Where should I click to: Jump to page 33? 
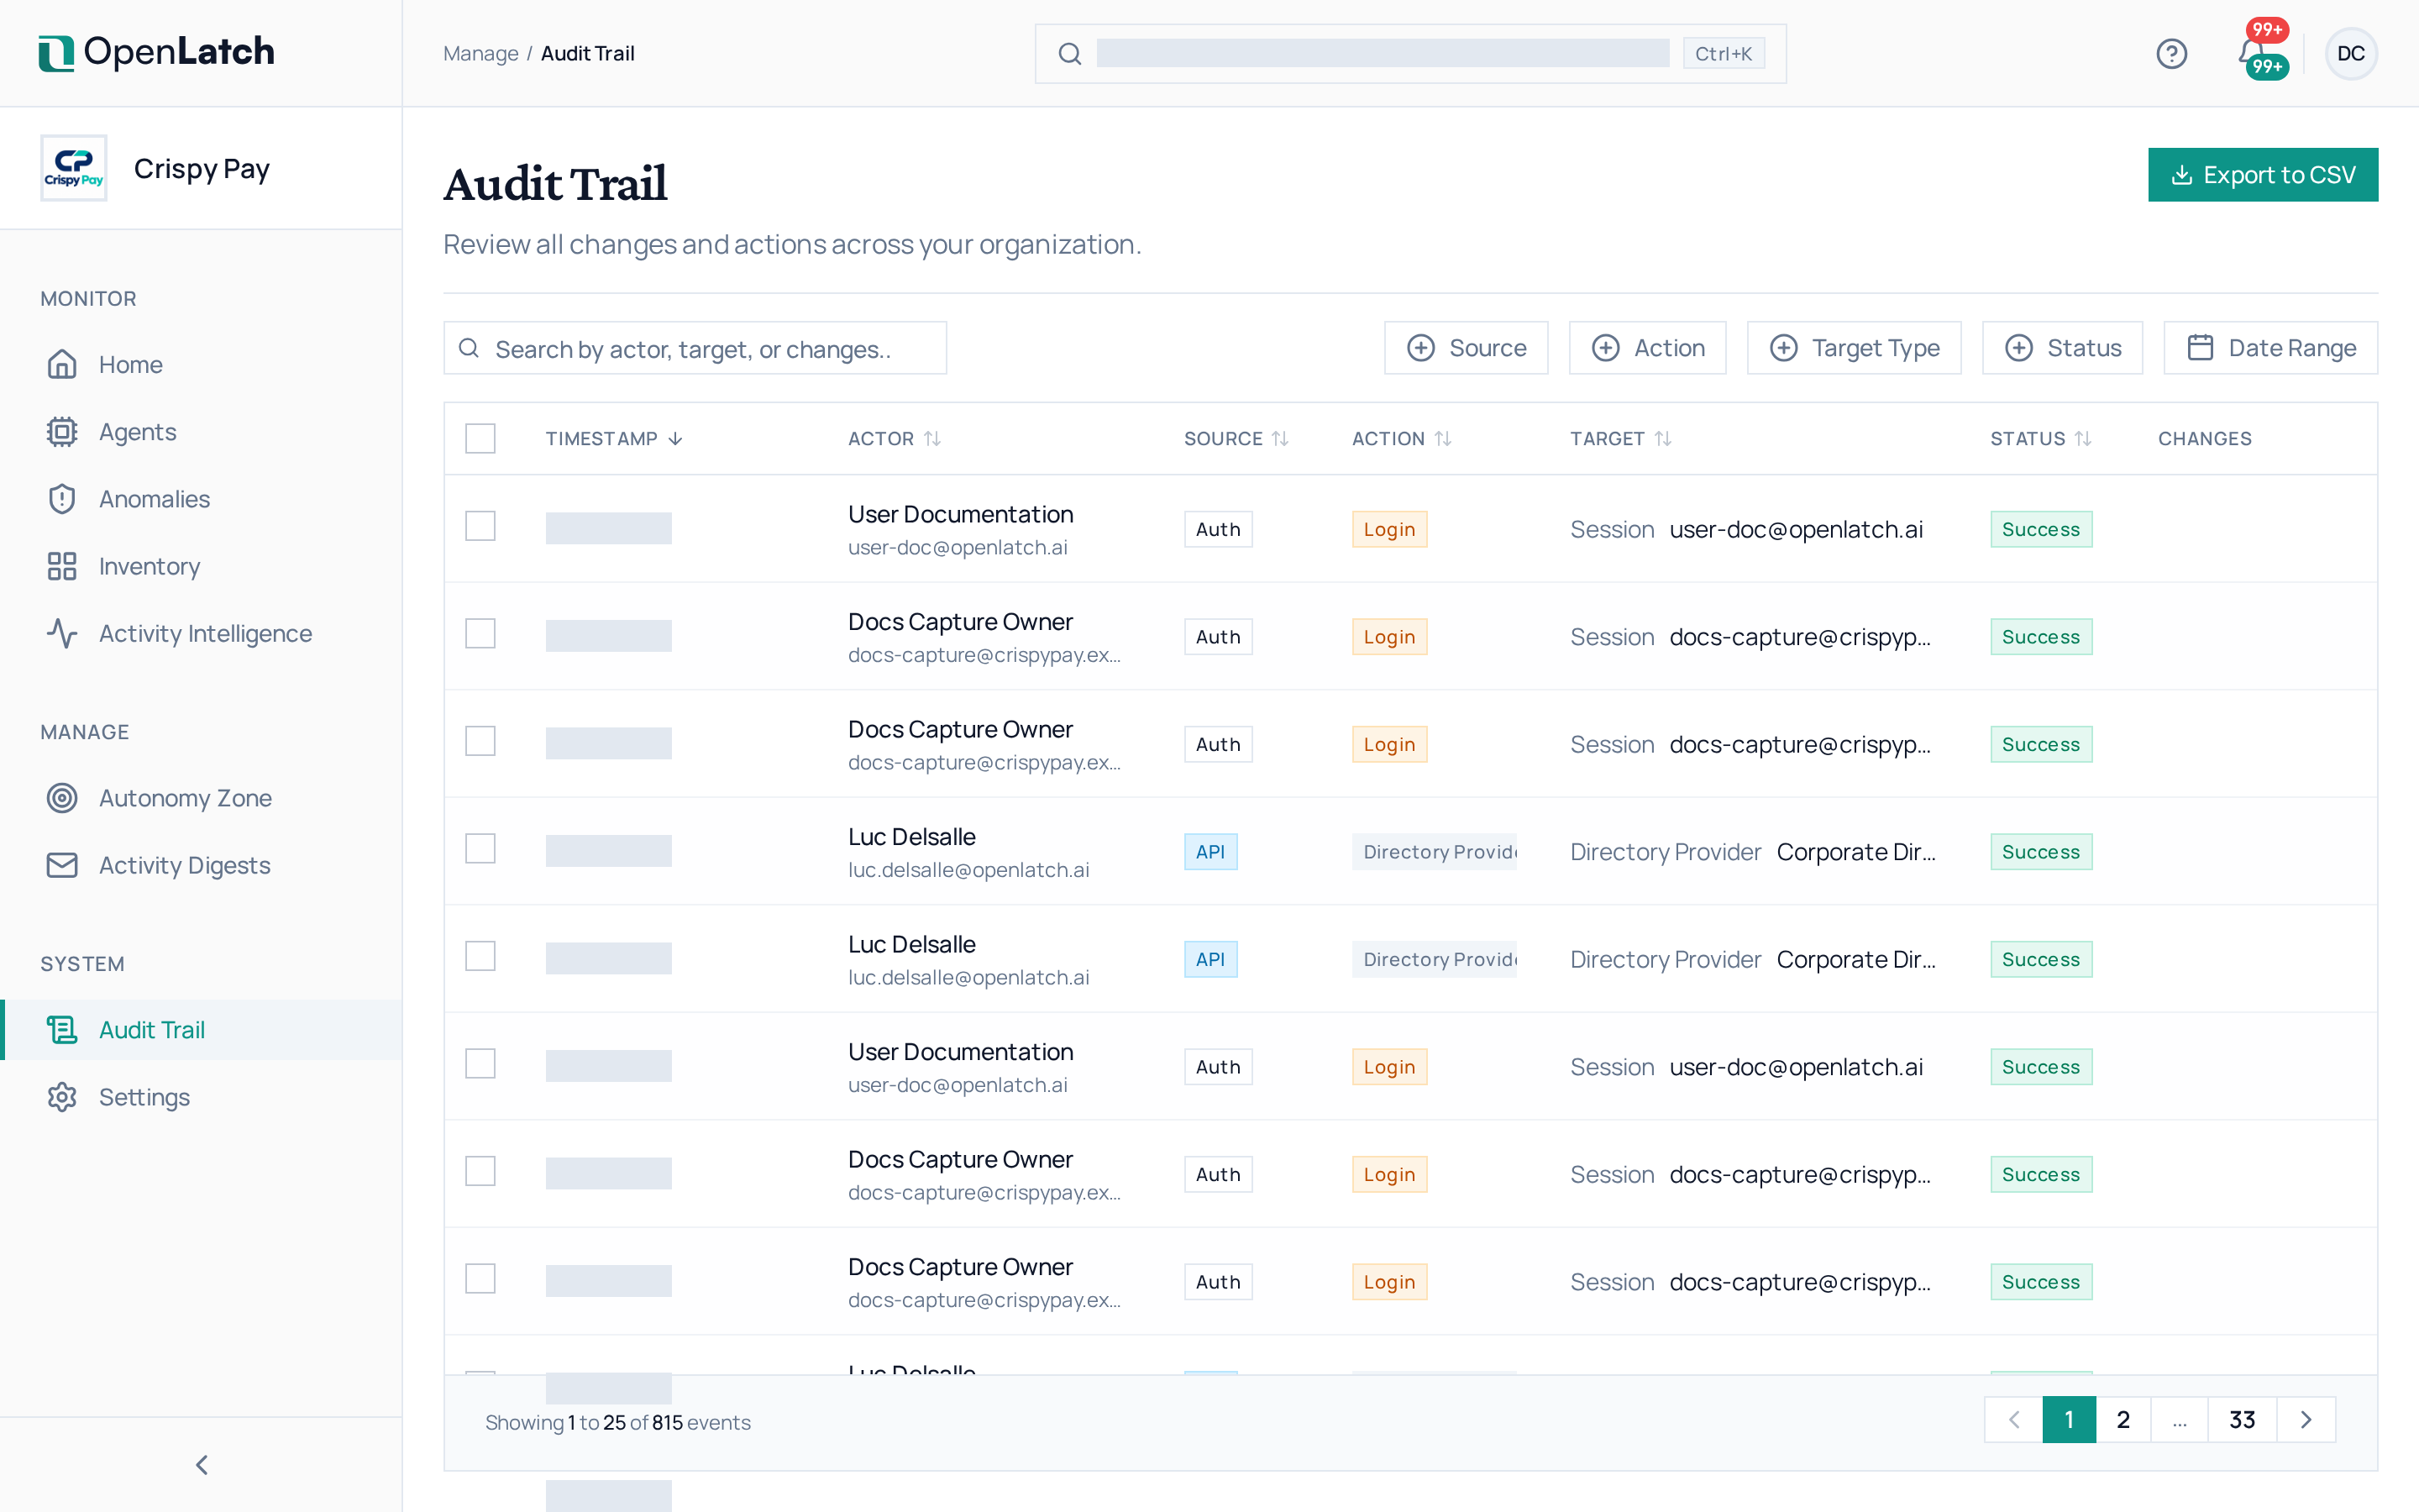coord(2242,1419)
